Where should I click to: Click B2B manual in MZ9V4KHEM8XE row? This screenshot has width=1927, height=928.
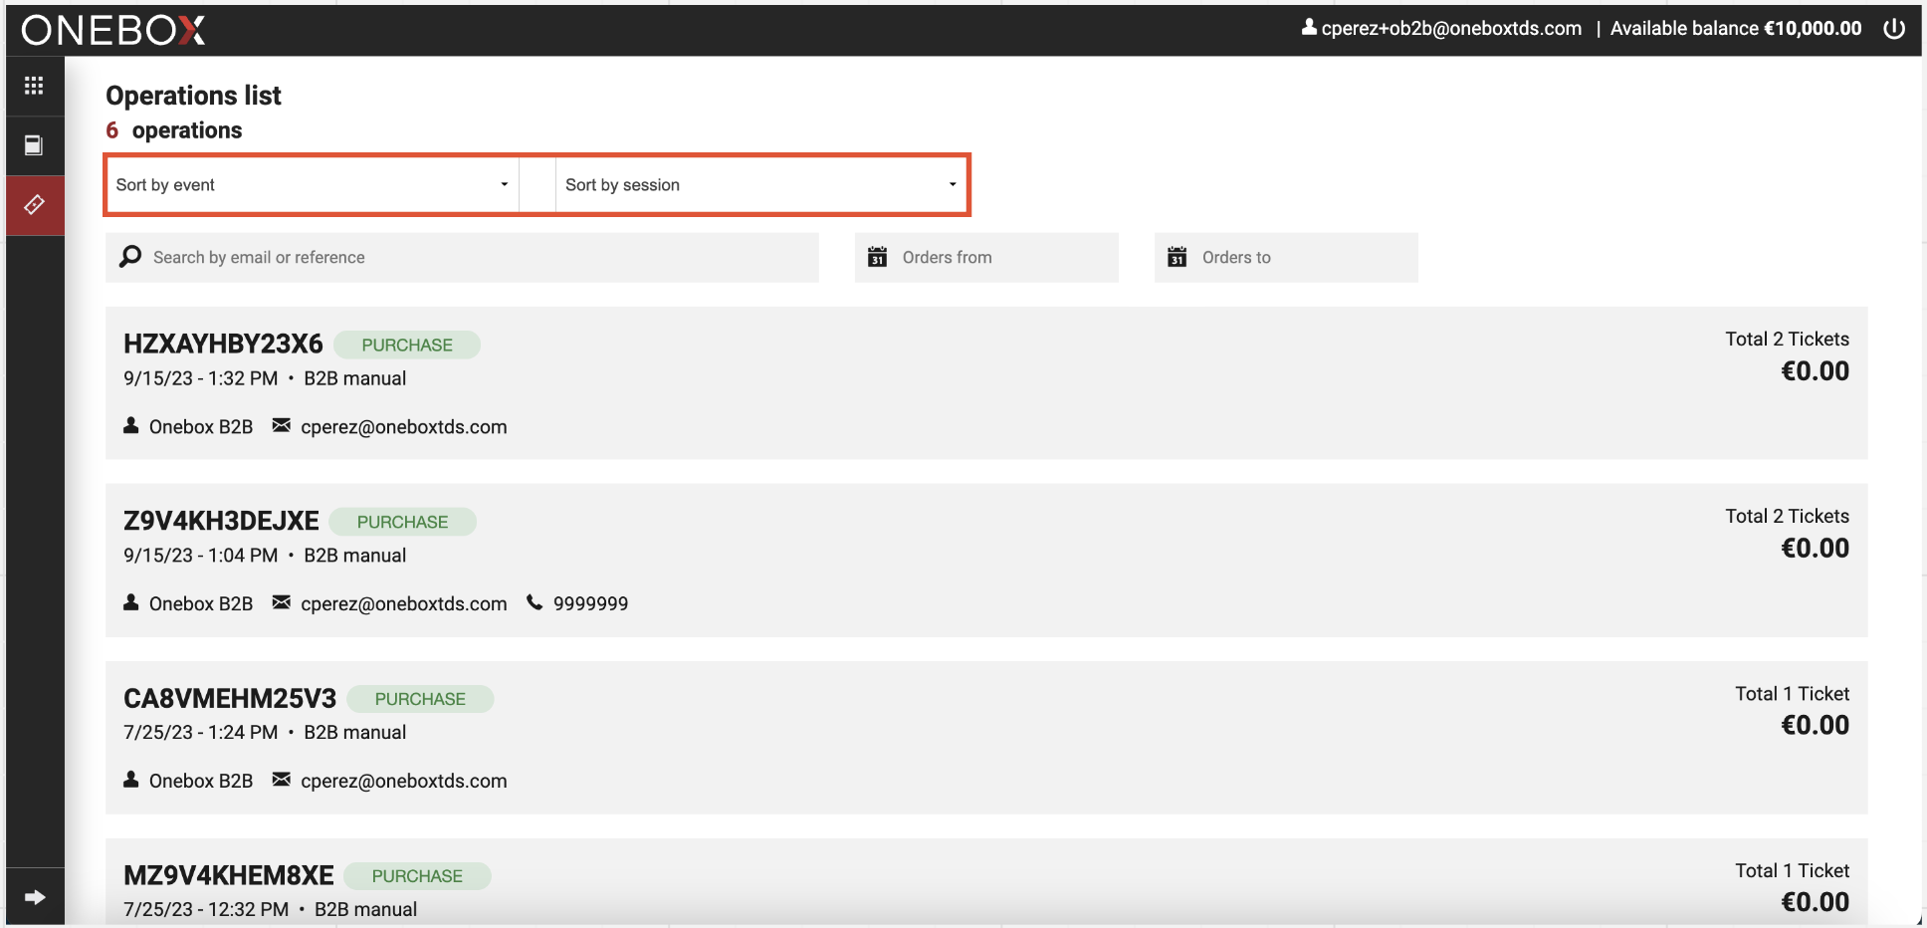point(366,909)
